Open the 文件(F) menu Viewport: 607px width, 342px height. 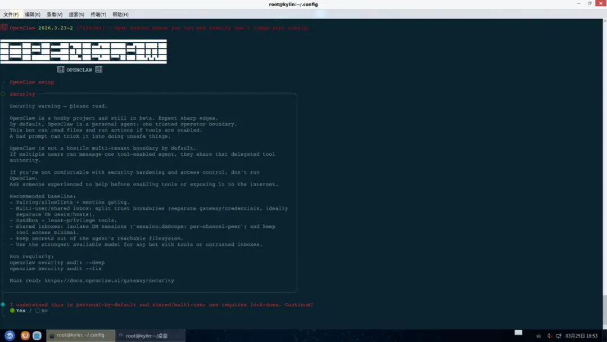pyautogui.click(x=11, y=14)
